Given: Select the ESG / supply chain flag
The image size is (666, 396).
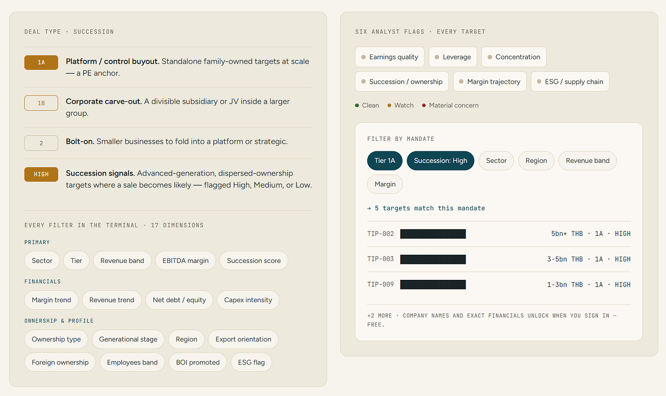Looking at the screenshot, I should tap(570, 82).
